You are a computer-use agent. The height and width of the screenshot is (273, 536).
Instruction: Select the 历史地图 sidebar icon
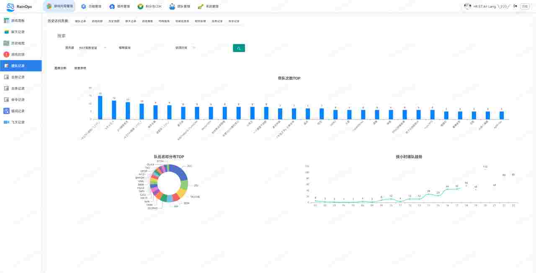pos(7,43)
